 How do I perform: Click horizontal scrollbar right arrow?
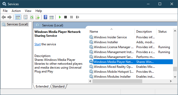(171, 81)
